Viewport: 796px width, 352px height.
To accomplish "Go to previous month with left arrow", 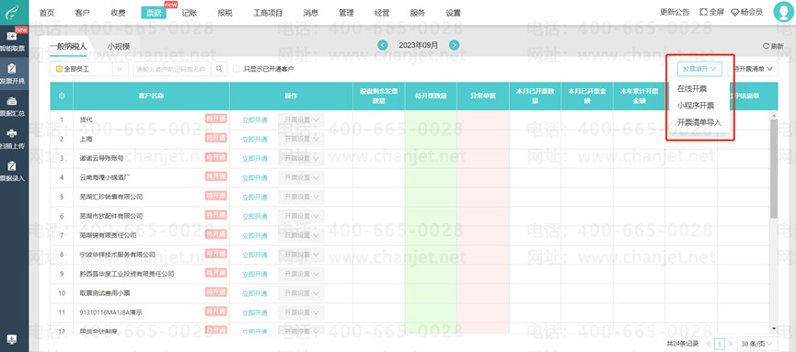I will point(383,45).
